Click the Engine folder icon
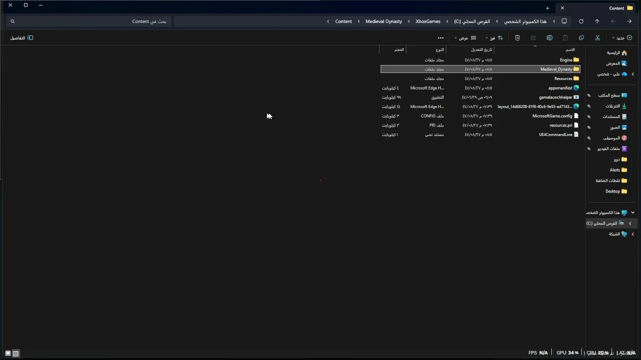Screen dimensions: 641x360 coord(576,60)
